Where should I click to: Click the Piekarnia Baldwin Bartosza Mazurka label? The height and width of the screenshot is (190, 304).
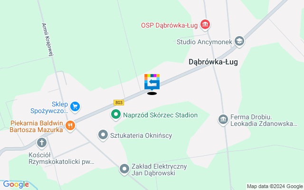click(37, 126)
